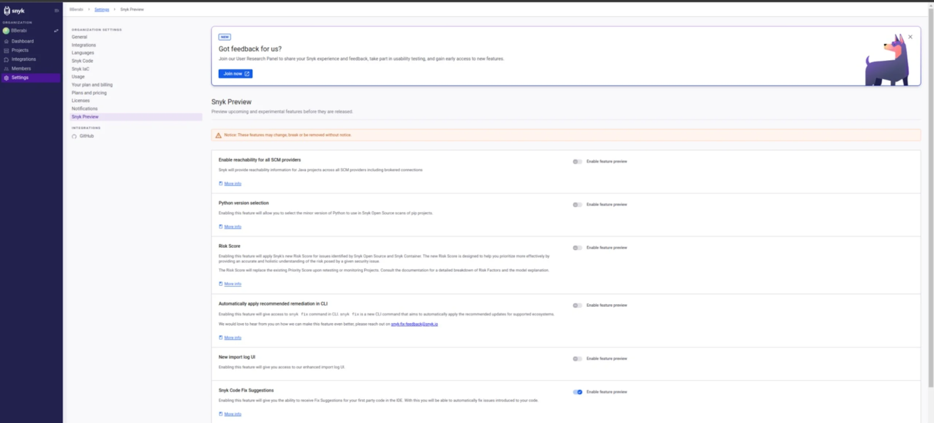Collapse the sidebar using the collapse icon

pos(57,11)
